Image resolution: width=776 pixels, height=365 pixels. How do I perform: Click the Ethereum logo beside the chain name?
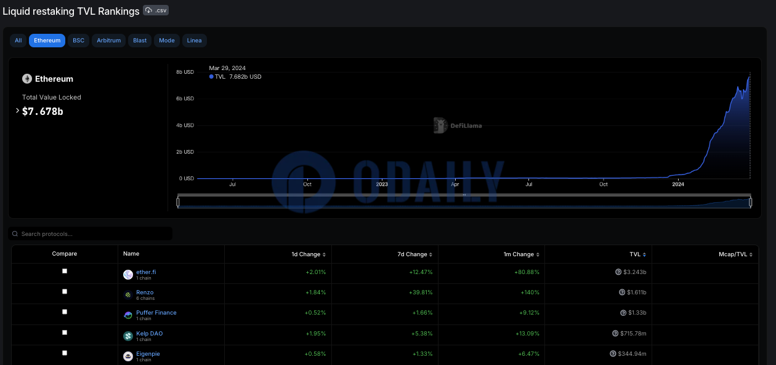(27, 79)
